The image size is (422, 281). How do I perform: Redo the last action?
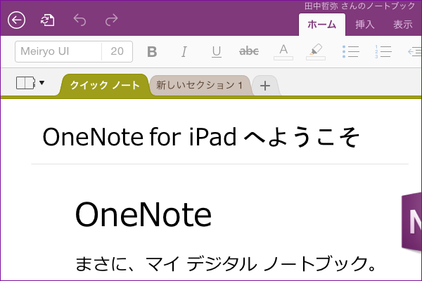(111, 20)
